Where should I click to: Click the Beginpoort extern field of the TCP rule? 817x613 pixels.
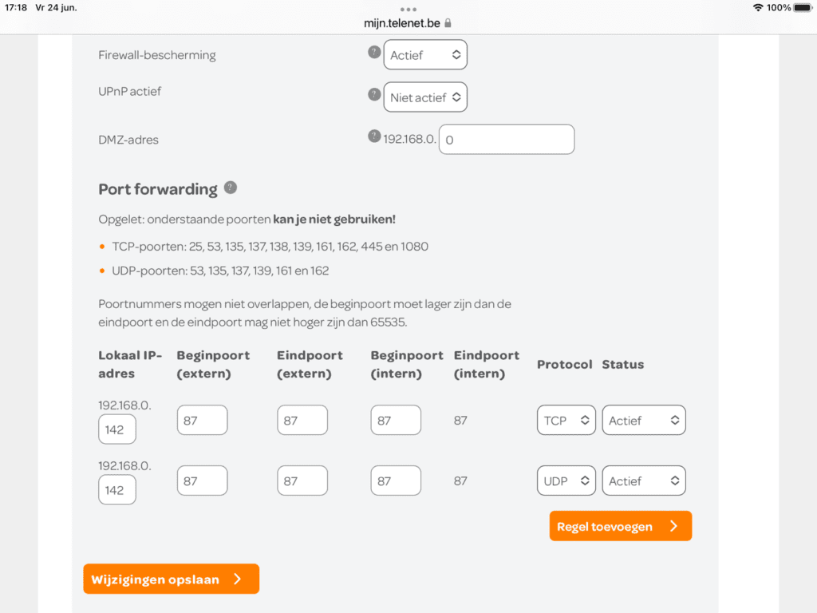(x=202, y=420)
